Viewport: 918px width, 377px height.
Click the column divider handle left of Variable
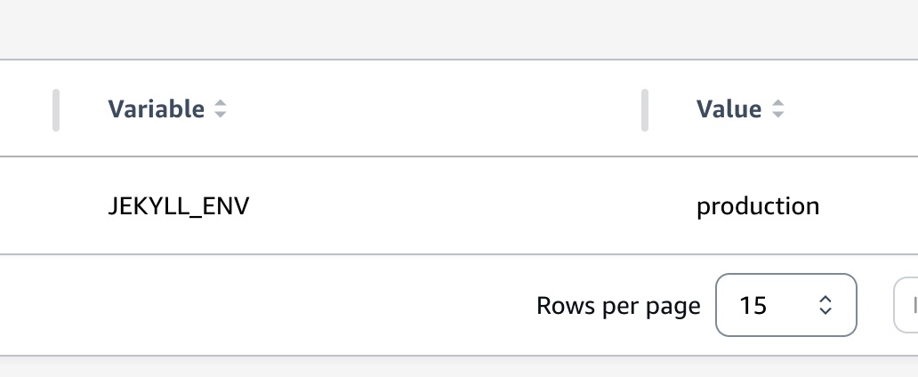tap(56, 110)
